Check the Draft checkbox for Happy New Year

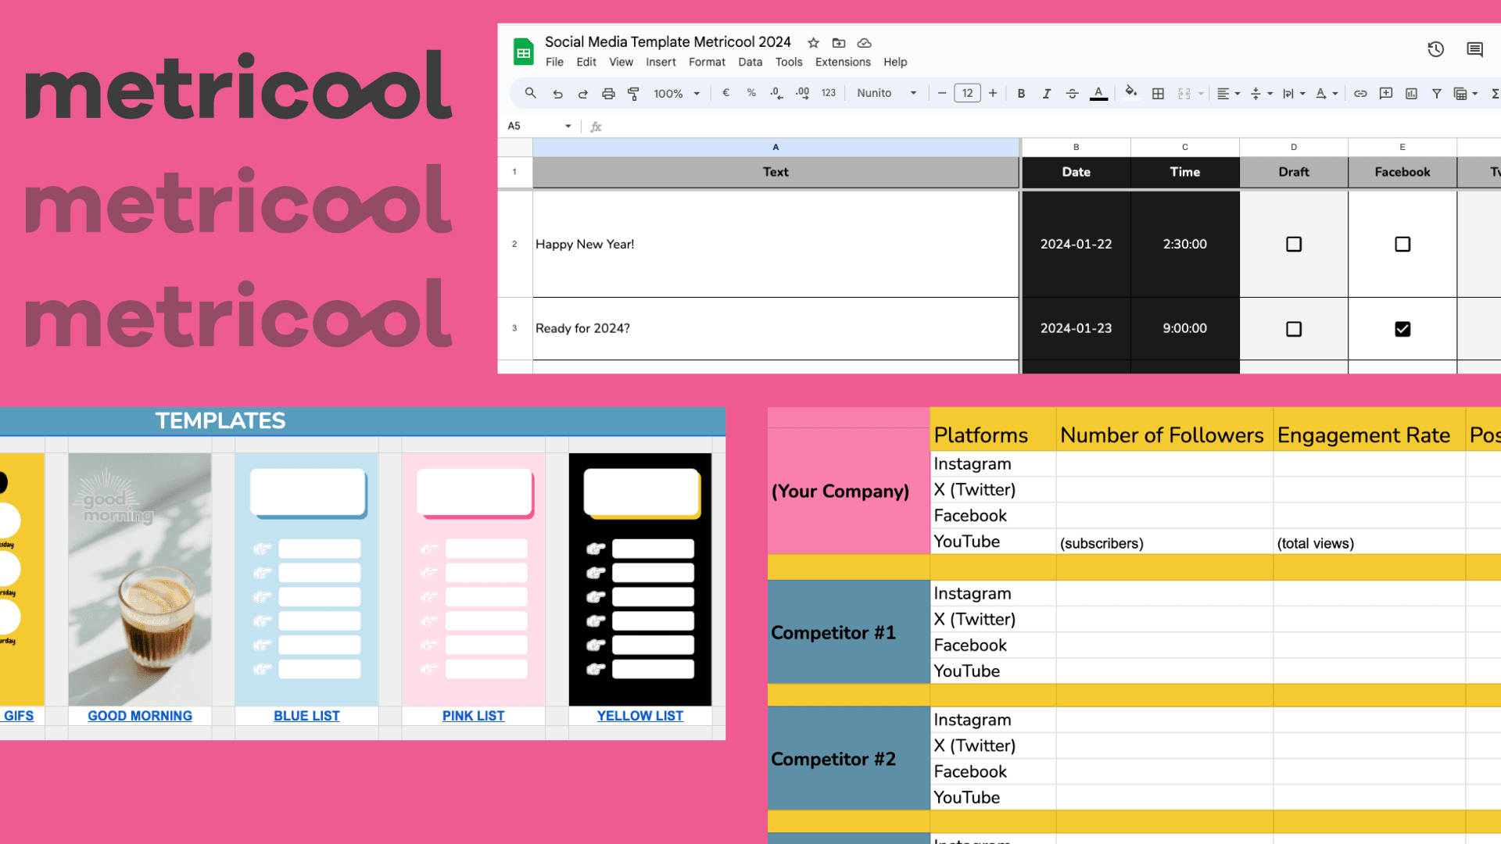click(1293, 244)
